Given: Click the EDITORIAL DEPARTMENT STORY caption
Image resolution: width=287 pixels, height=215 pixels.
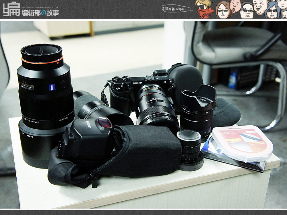Looking at the screenshot, I should coord(41,7).
